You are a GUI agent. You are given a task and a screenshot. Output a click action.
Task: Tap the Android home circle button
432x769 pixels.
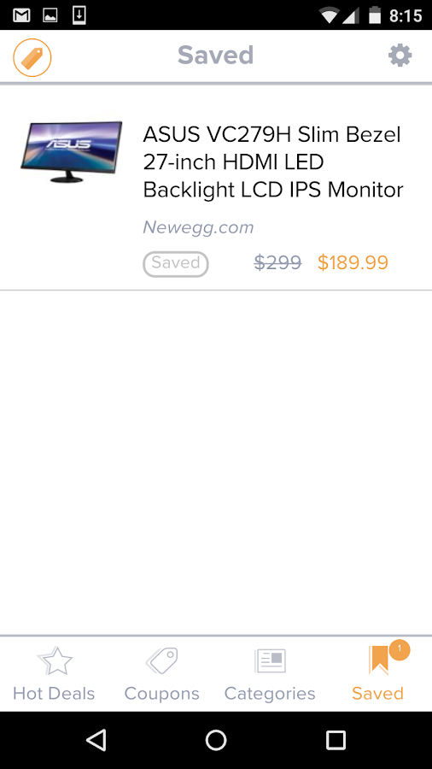point(216,740)
